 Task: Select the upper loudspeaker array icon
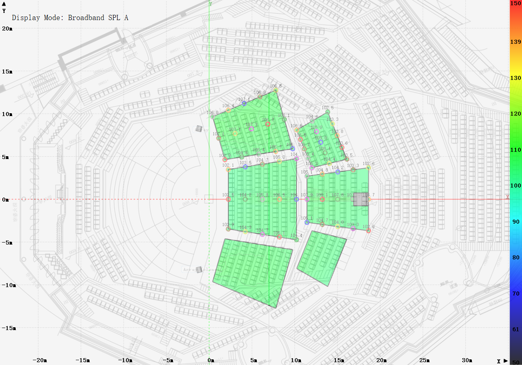(199, 129)
